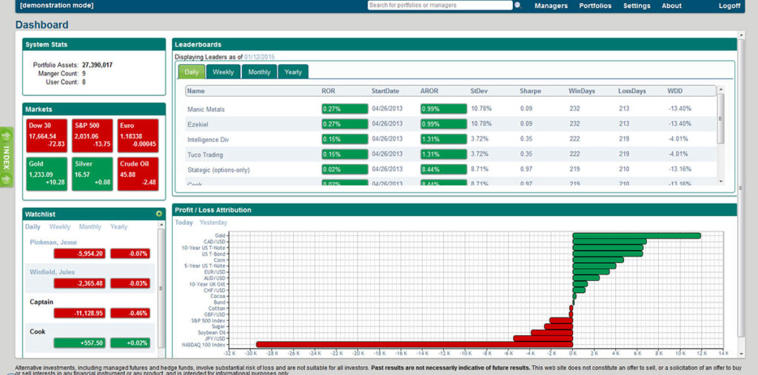The height and width of the screenshot is (375, 758).
Task: Click the Manic Metals row name
Action: [x=206, y=109]
